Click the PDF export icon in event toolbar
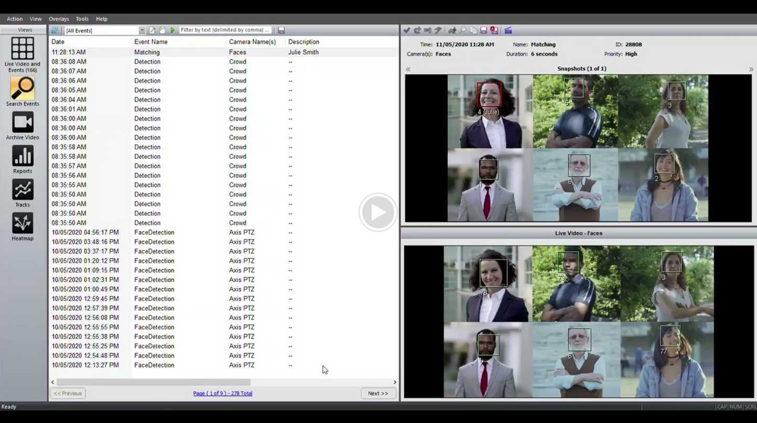The width and height of the screenshot is (757, 423). 494,30
